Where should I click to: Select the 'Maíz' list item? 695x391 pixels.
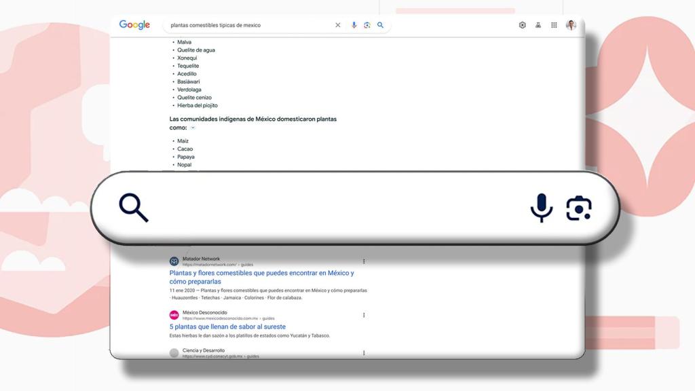183,141
